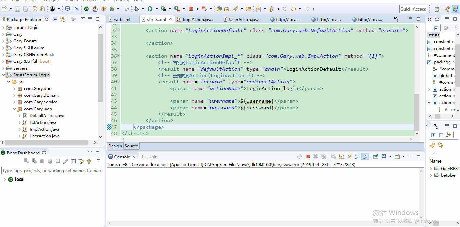Fold the action element at line 32
This screenshot has height=227, width=460.
coord(118,30)
